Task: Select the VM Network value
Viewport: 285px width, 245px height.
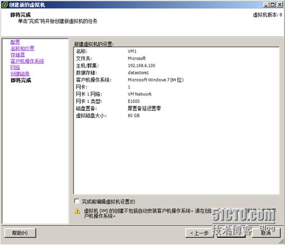Action: point(139,94)
